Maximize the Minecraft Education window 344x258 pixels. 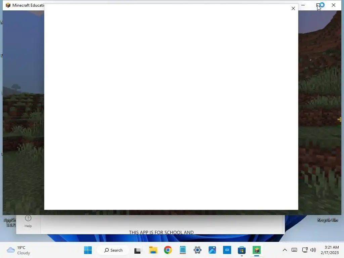(x=318, y=5)
